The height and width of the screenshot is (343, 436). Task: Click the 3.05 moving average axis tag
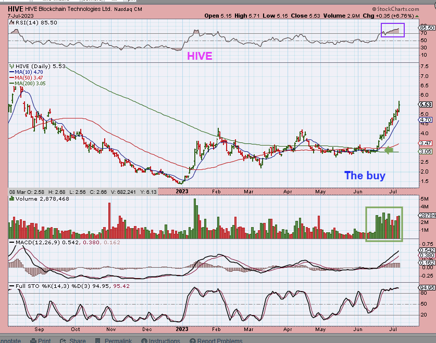[x=426, y=152]
